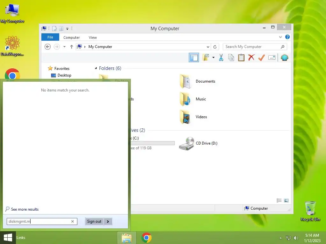Click the Paste clipboard icon

tap(241, 58)
